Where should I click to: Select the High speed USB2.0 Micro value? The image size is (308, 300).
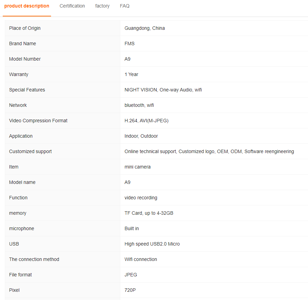tap(152, 244)
